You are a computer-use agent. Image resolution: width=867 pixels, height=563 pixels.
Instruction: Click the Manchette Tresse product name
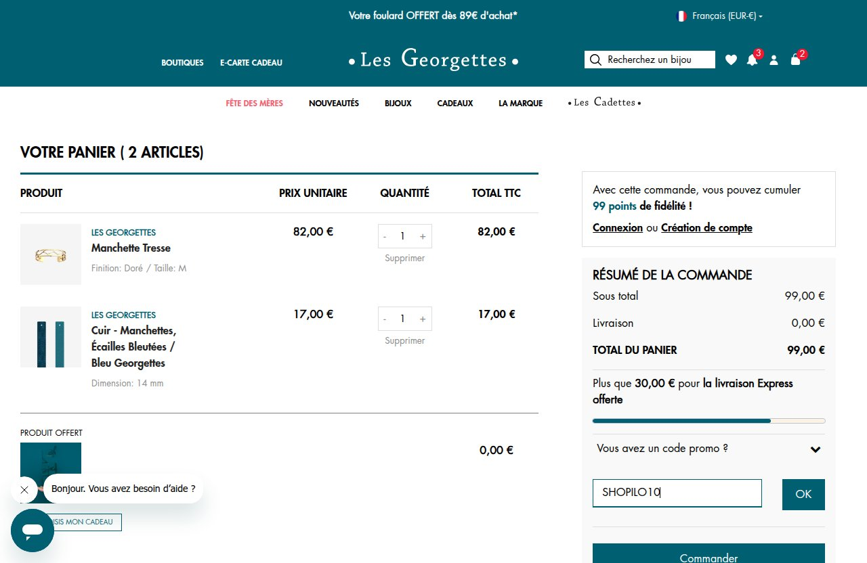pyautogui.click(x=131, y=248)
